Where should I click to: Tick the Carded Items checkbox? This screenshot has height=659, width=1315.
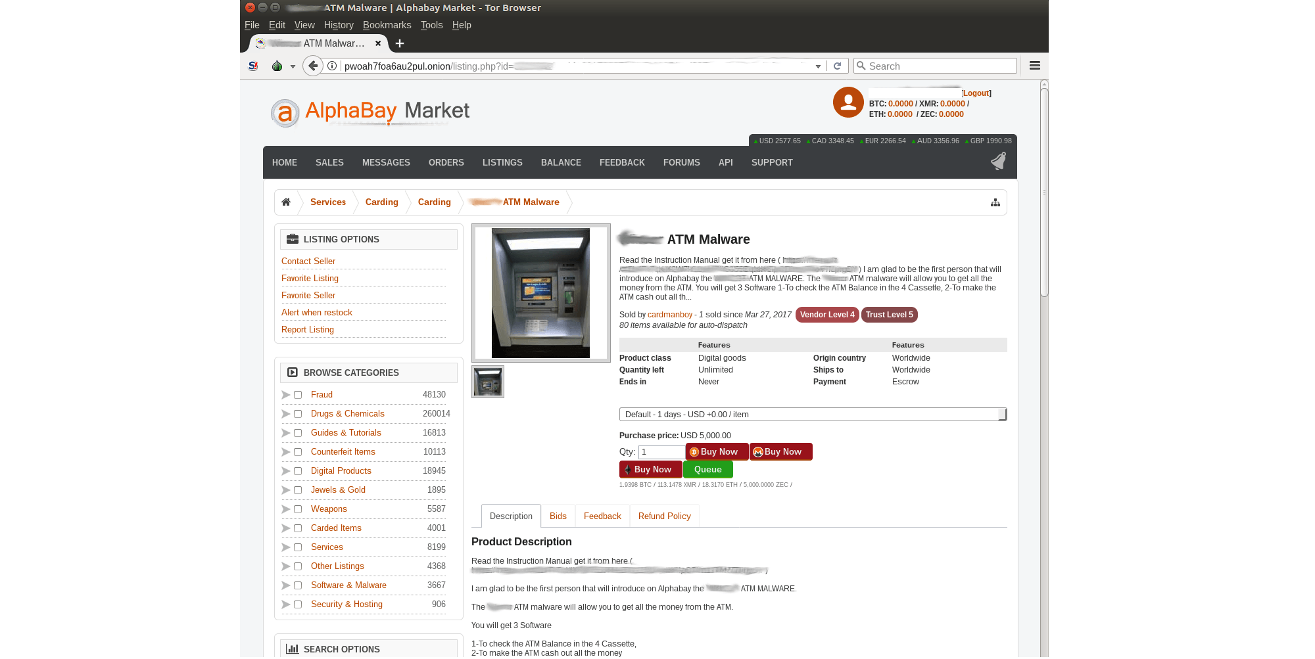pos(298,528)
